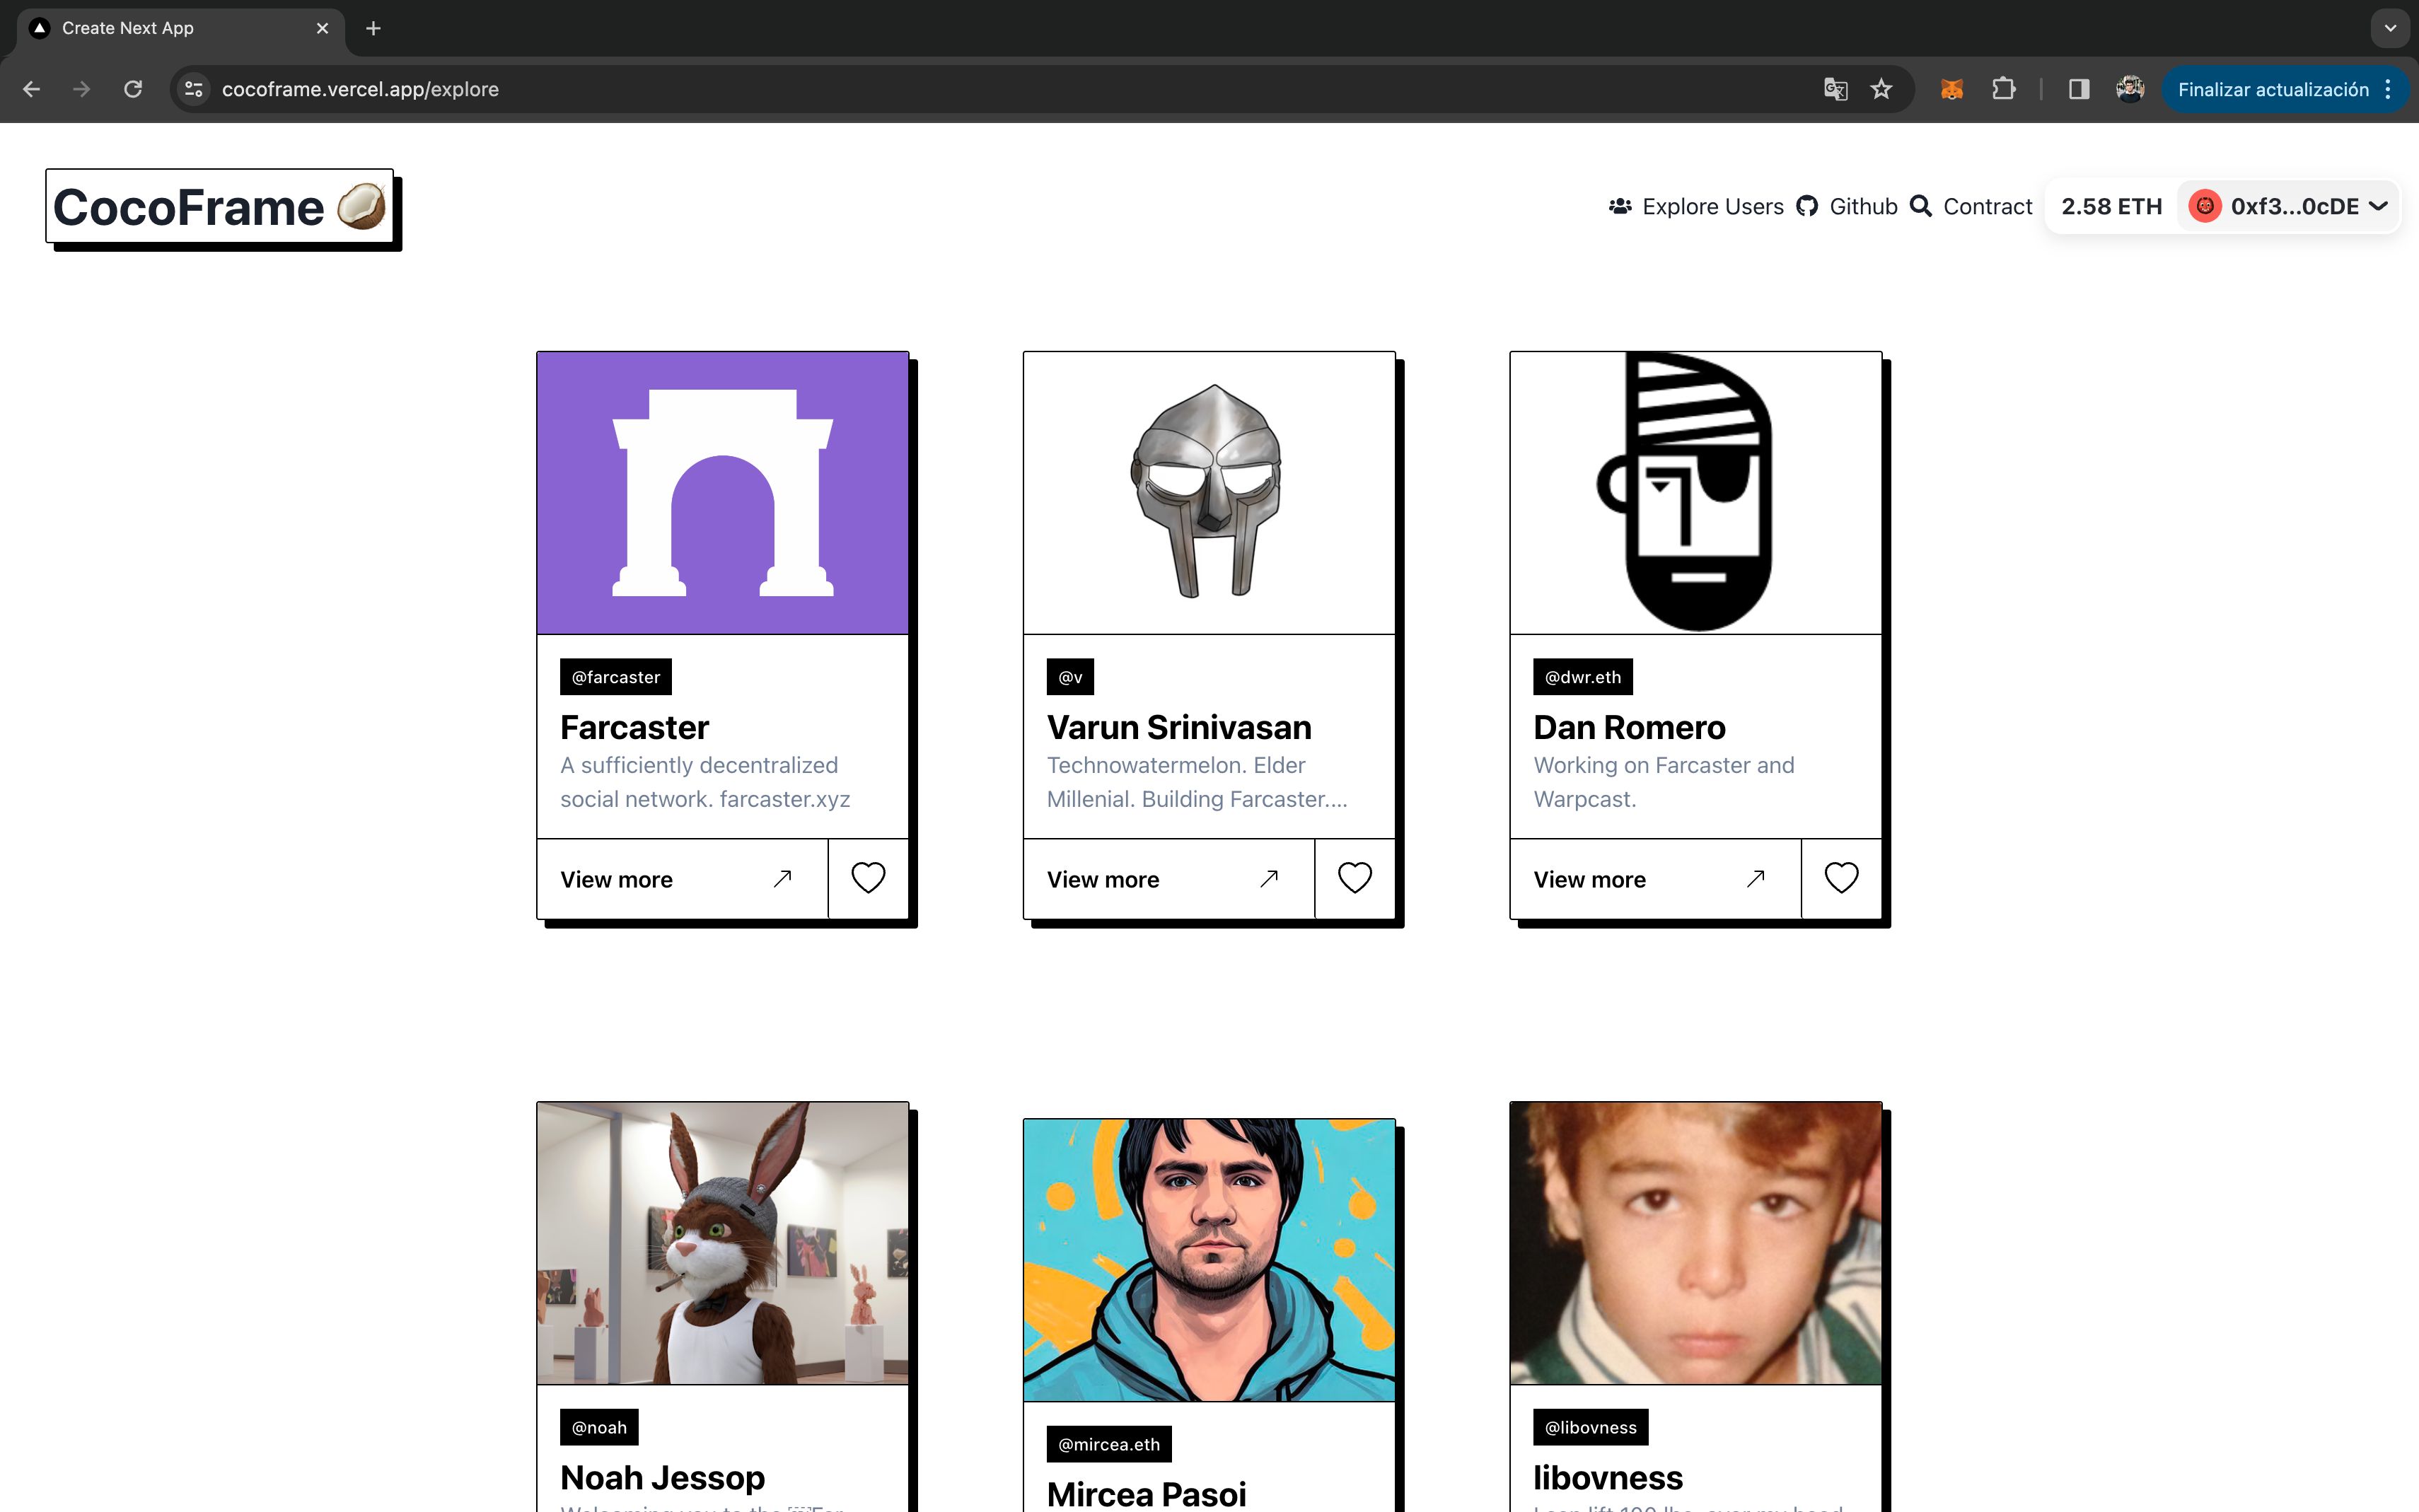
Task: Open the MetaMask fox extension
Action: [x=1951, y=89]
